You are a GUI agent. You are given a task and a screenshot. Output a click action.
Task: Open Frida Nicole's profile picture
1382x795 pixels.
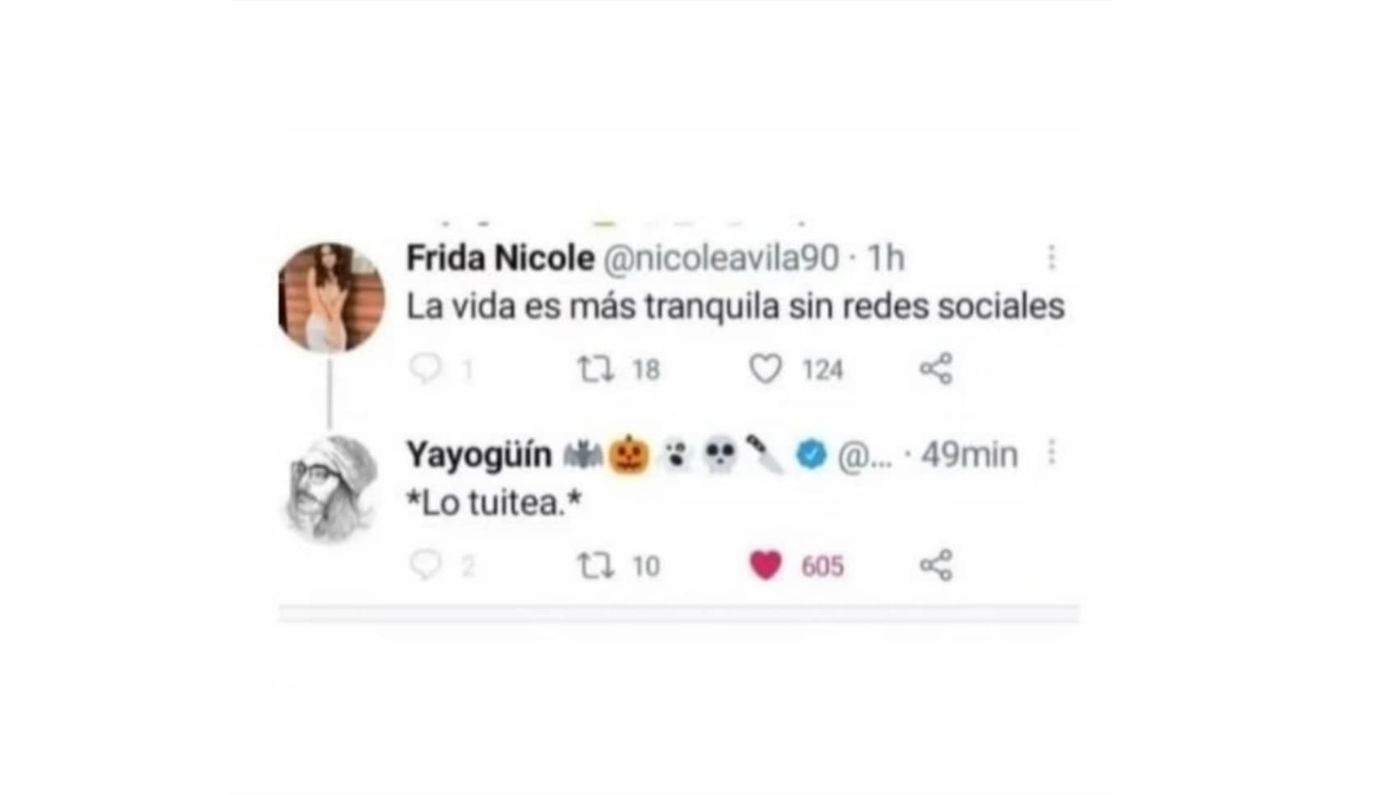tap(331, 297)
